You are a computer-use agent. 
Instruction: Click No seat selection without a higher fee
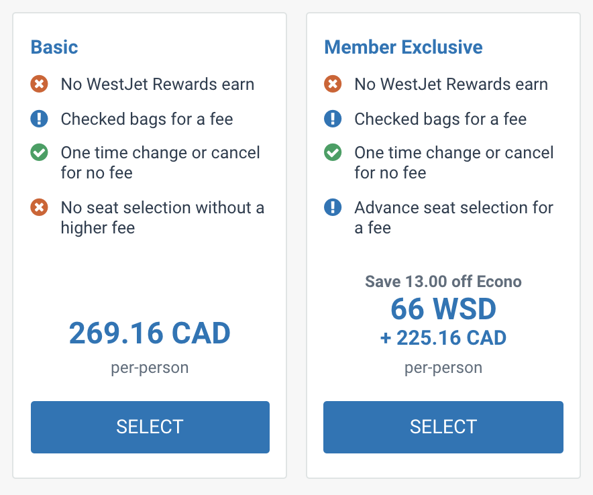(162, 217)
